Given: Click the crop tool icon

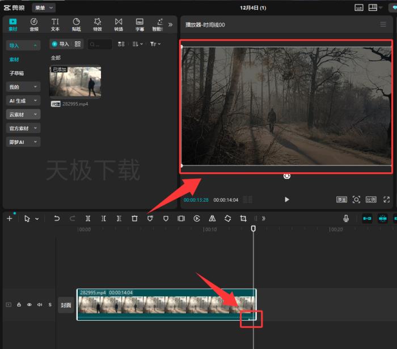Looking at the screenshot, I should click(243, 218).
